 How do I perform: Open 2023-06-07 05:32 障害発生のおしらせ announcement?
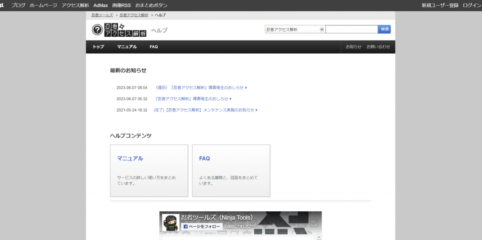point(193,99)
